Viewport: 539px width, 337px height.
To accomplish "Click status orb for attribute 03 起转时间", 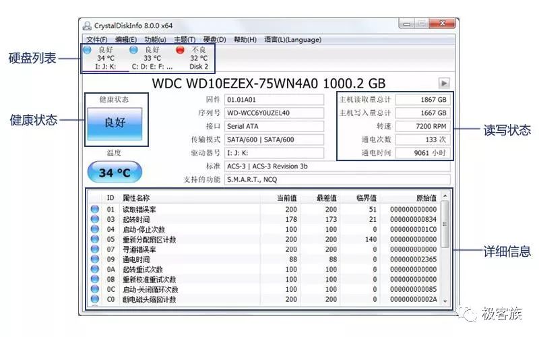I will (x=94, y=219).
